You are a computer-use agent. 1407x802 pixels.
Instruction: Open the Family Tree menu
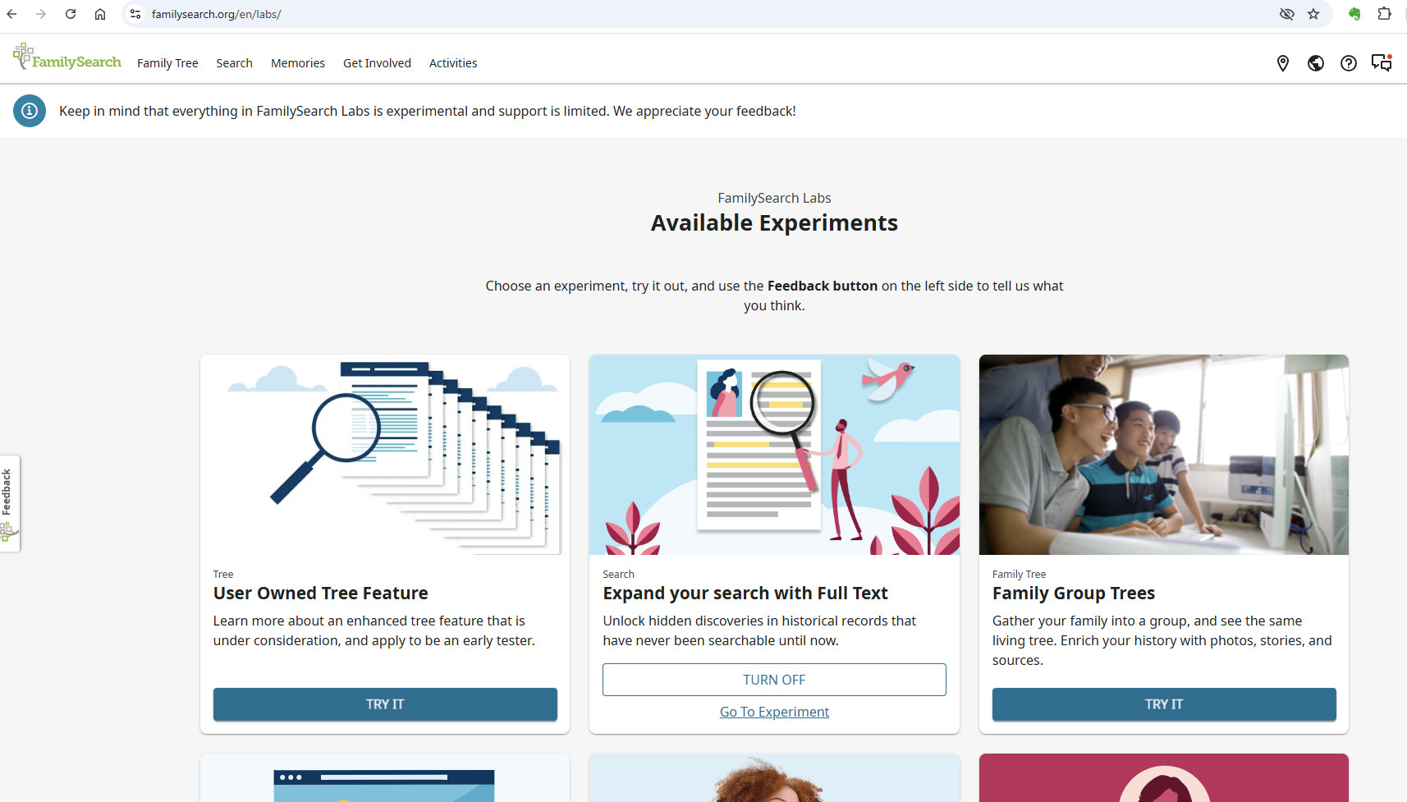tap(167, 63)
